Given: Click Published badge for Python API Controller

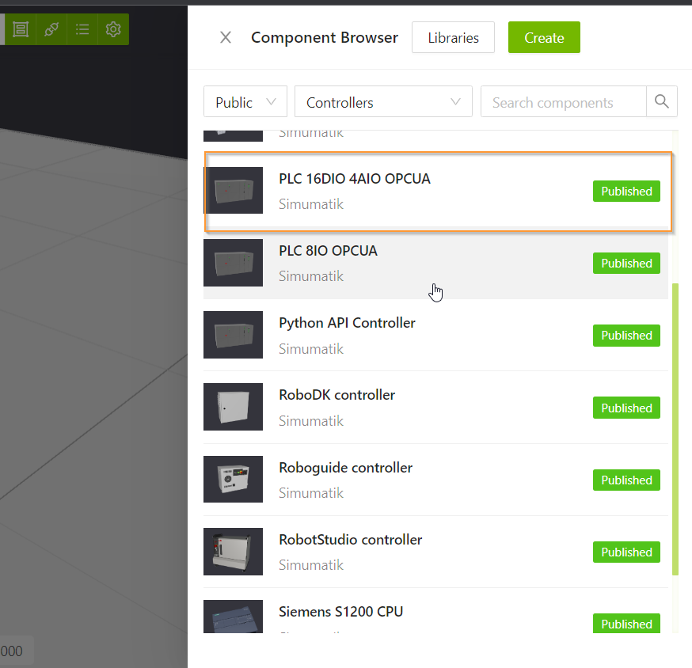Looking at the screenshot, I should [626, 336].
